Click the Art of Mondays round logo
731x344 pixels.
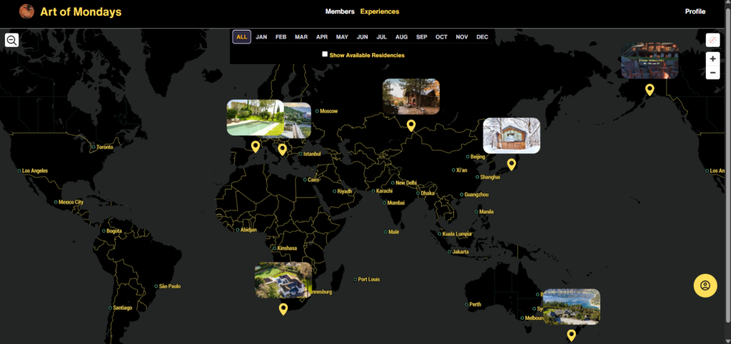[x=26, y=11]
